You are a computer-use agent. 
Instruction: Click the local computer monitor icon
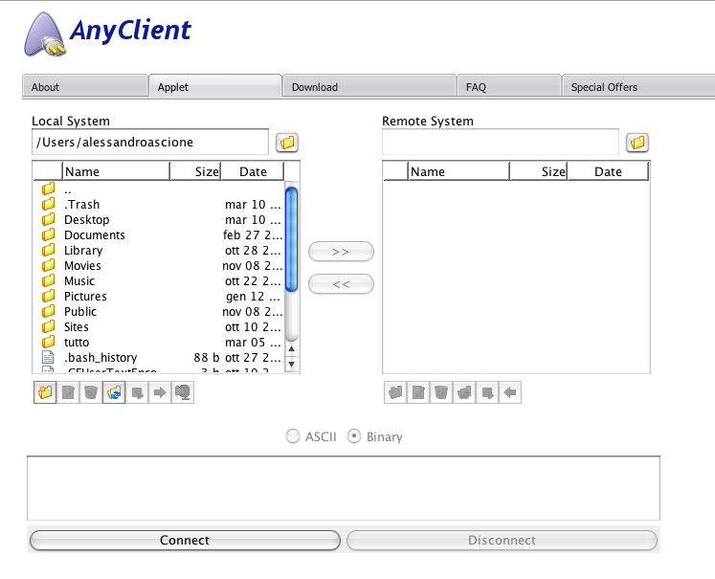pos(183,392)
